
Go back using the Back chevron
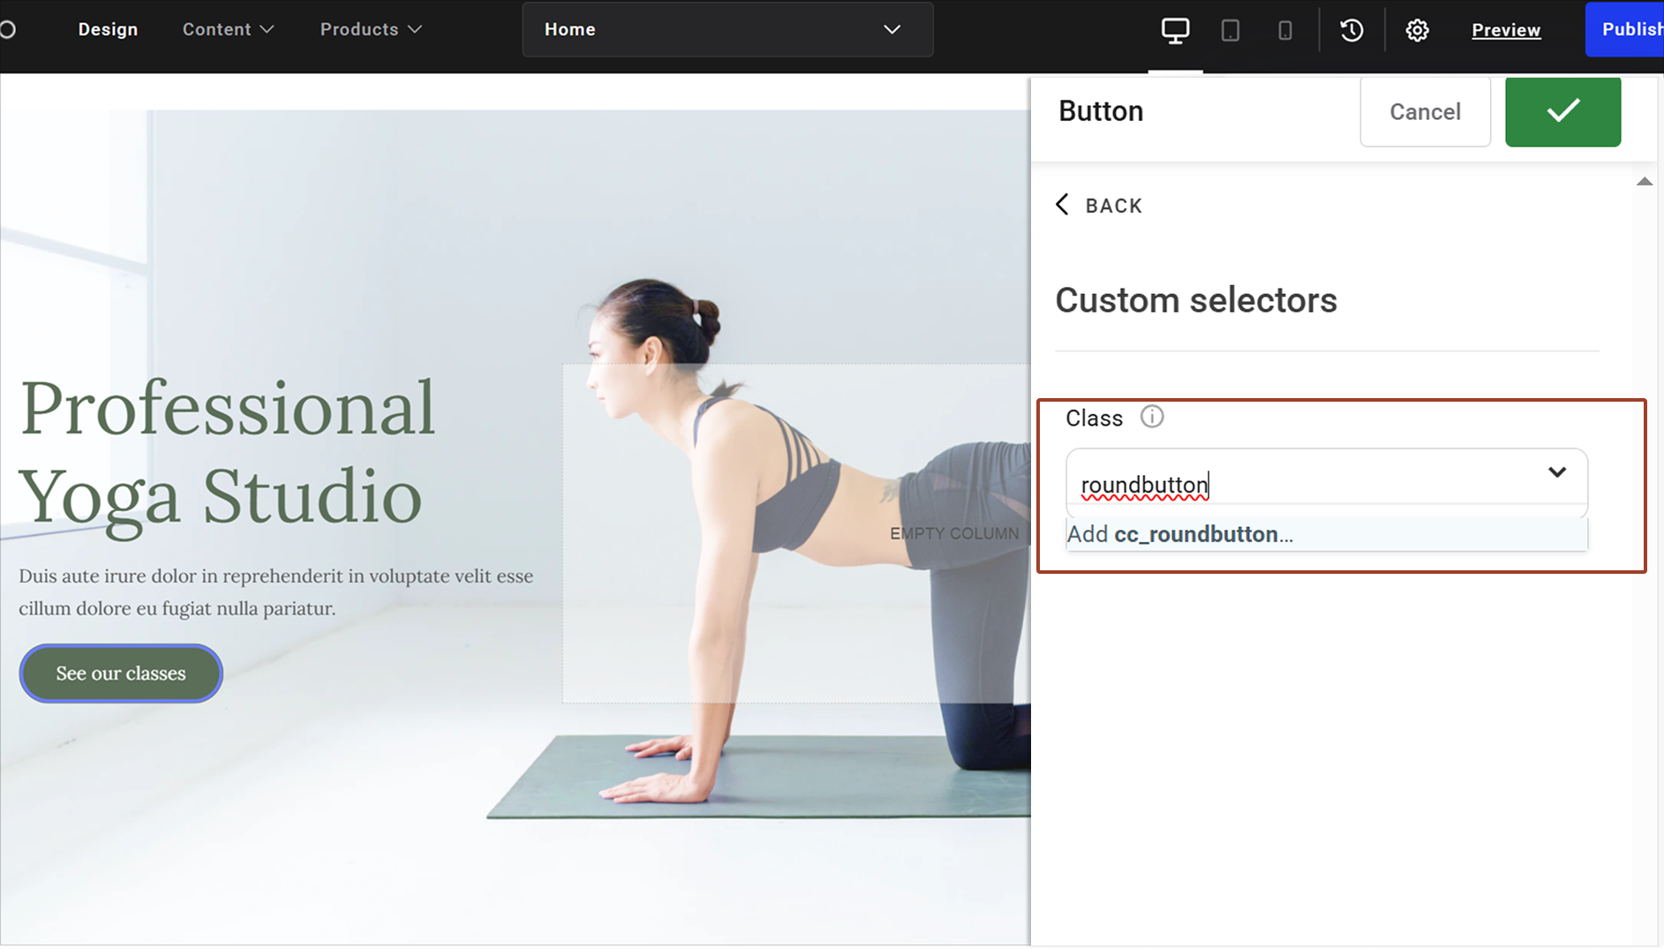tap(1097, 205)
